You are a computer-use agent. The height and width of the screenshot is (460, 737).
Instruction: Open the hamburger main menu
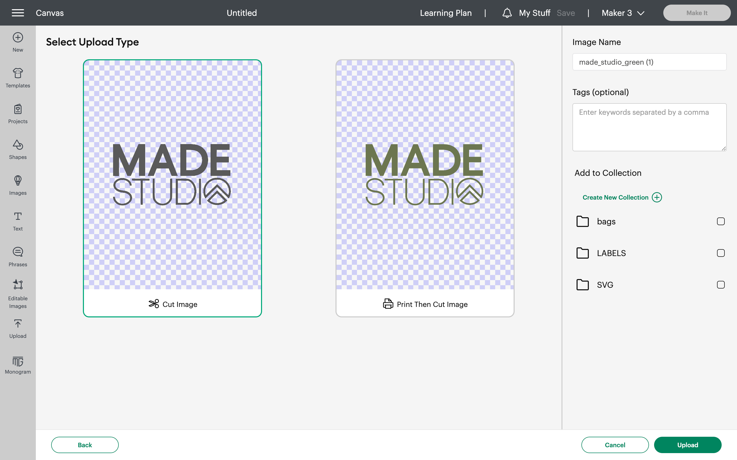click(x=18, y=13)
